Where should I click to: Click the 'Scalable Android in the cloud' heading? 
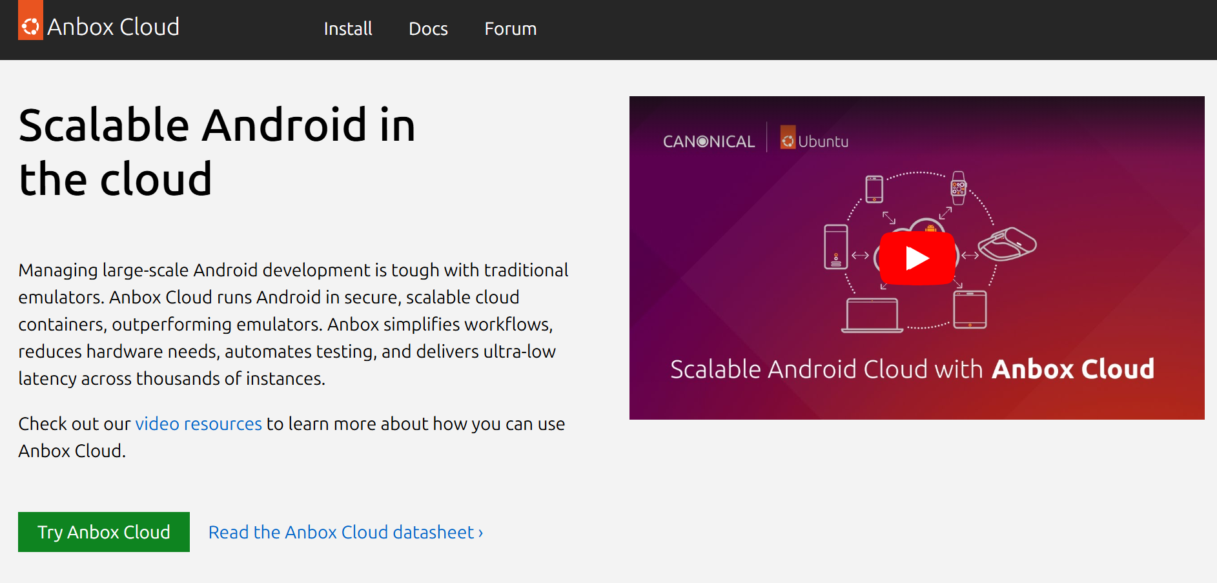point(217,152)
